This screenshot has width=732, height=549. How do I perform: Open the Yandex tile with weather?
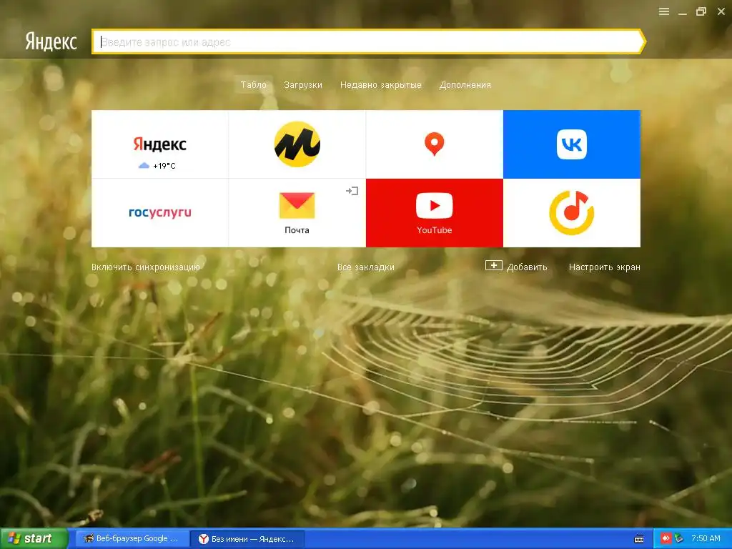tap(159, 144)
